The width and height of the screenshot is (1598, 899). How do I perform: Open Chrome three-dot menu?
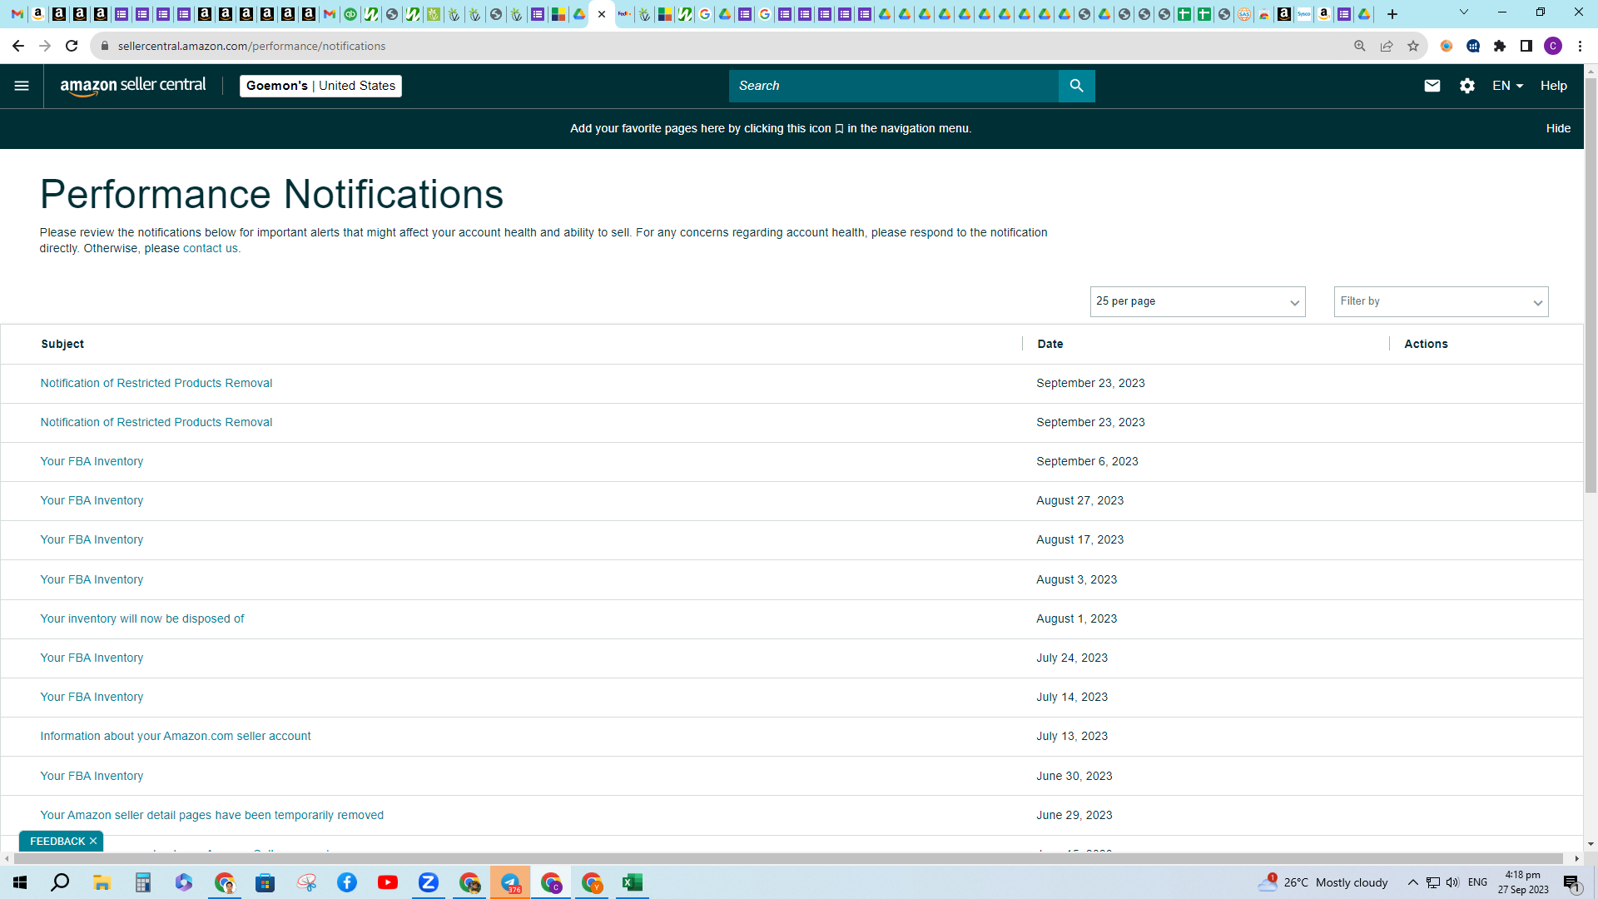click(x=1580, y=46)
